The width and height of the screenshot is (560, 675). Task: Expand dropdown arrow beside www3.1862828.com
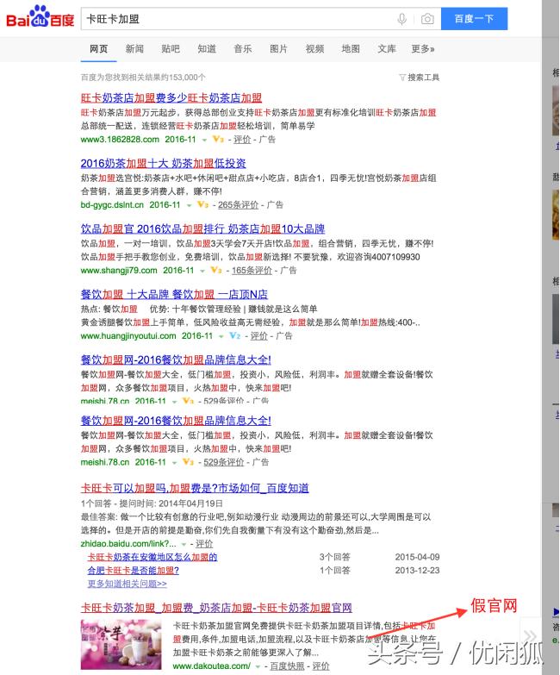pos(204,140)
